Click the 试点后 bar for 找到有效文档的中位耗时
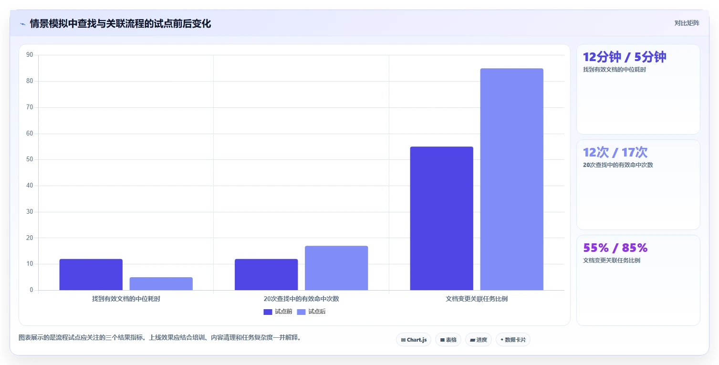The width and height of the screenshot is (719, 365). (x=161, y=283)
